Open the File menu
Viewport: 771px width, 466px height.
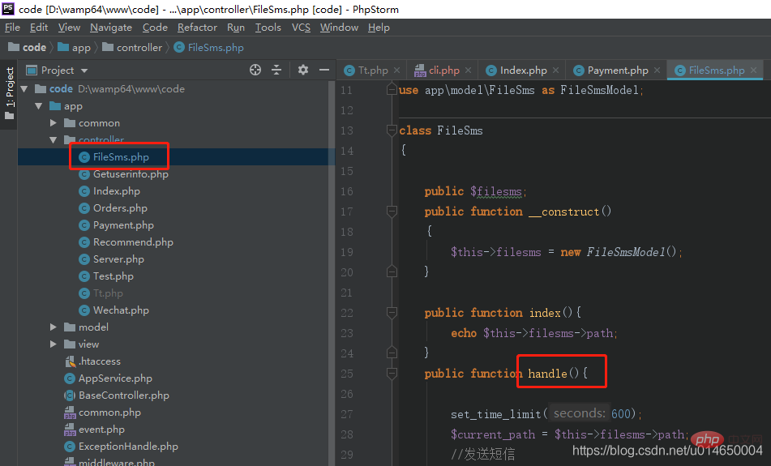[12, 28]
